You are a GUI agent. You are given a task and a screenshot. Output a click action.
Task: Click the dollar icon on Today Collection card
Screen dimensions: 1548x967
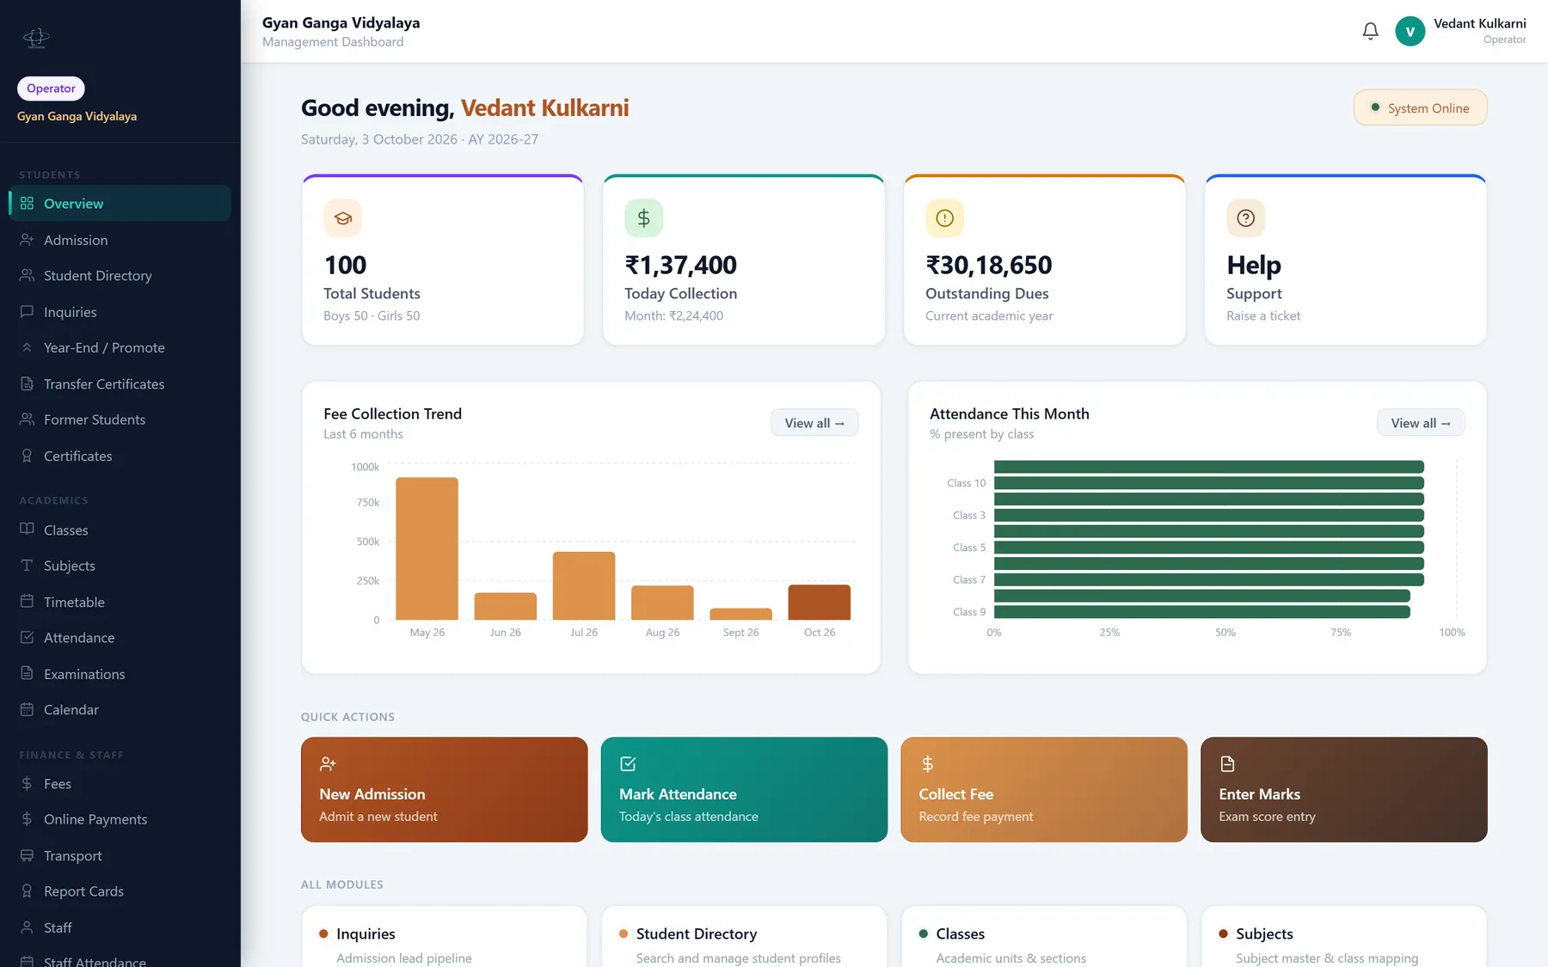click(x=643, y=218)
